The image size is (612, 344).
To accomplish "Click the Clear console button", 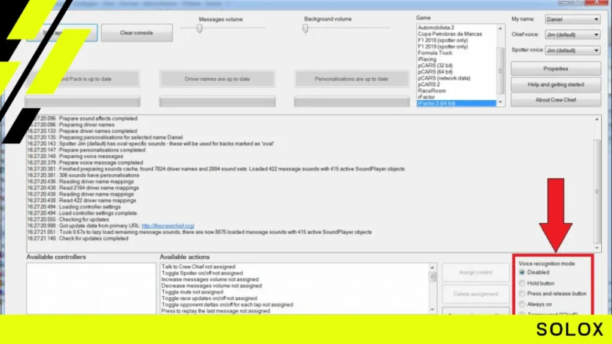I will point(137,33).
